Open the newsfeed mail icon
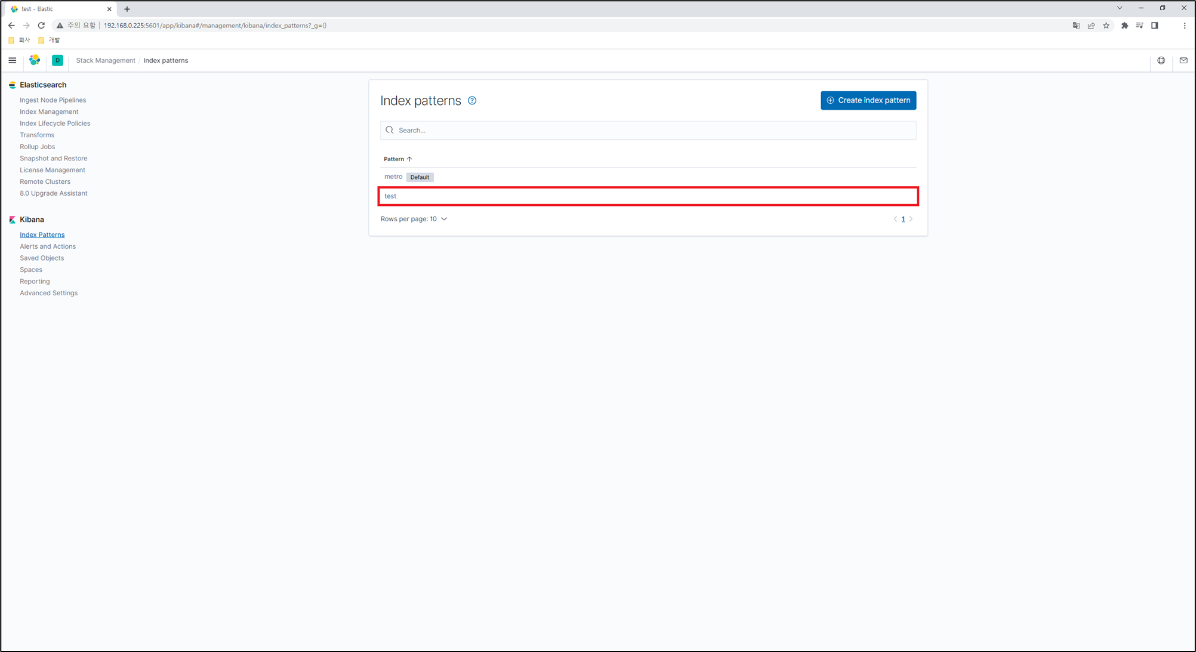 1183,60
